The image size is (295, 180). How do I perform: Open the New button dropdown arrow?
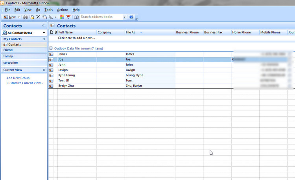[x=19, y=17]
